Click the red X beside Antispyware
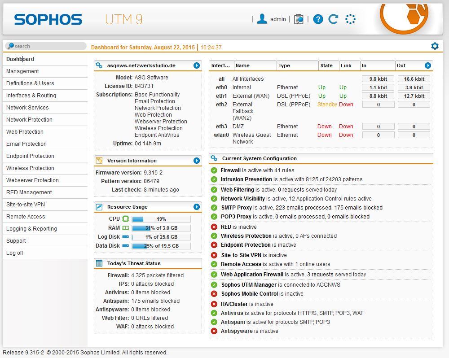The image size is (449, 358). 214,331
